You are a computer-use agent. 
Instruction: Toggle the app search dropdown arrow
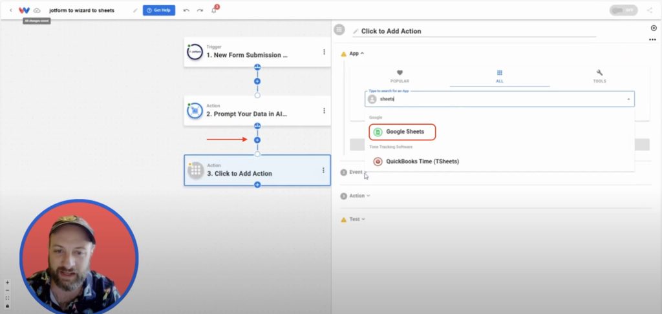(628, 99)
